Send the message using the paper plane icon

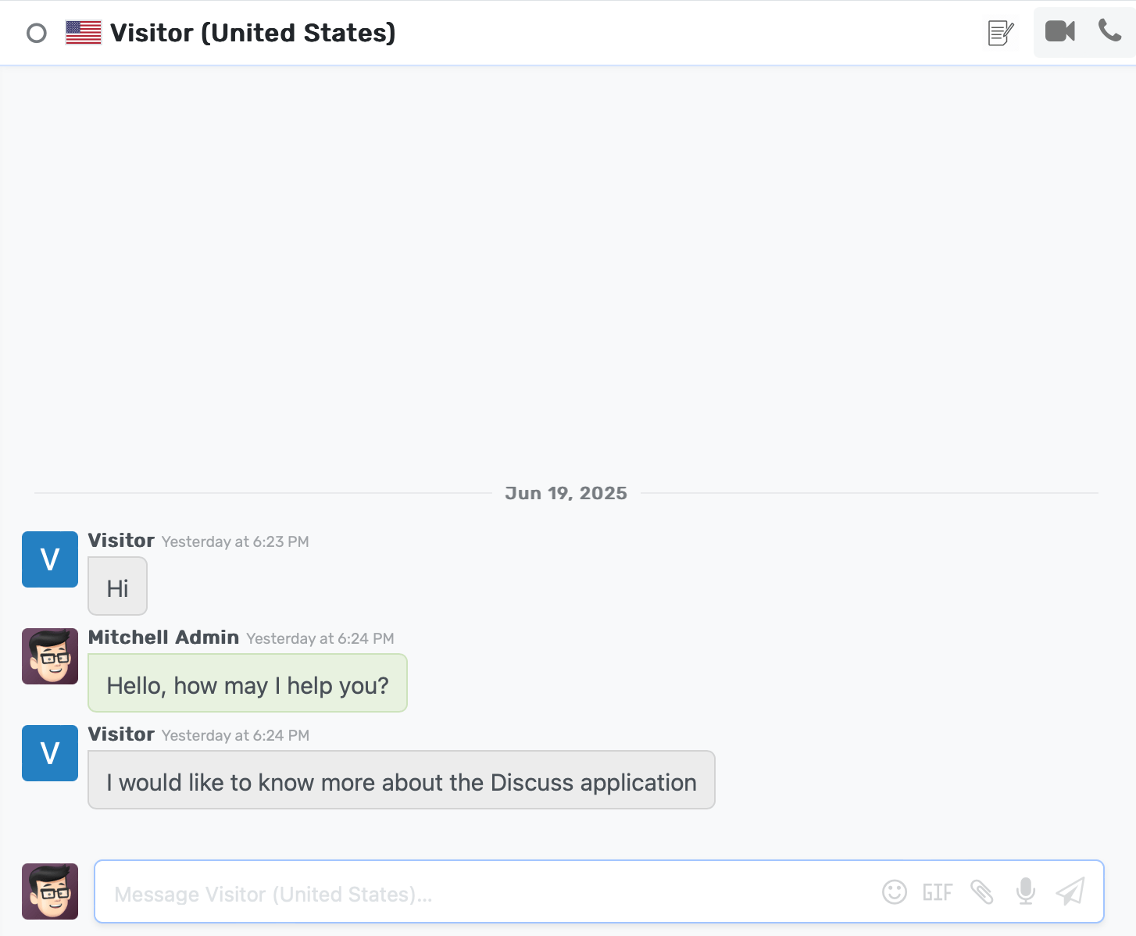1070,891
